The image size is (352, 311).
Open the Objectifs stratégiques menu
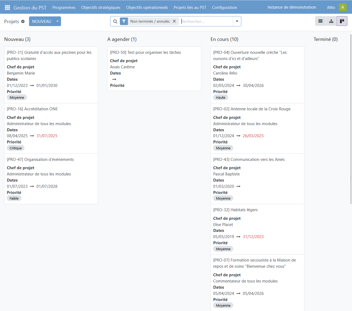click(101, 8)
